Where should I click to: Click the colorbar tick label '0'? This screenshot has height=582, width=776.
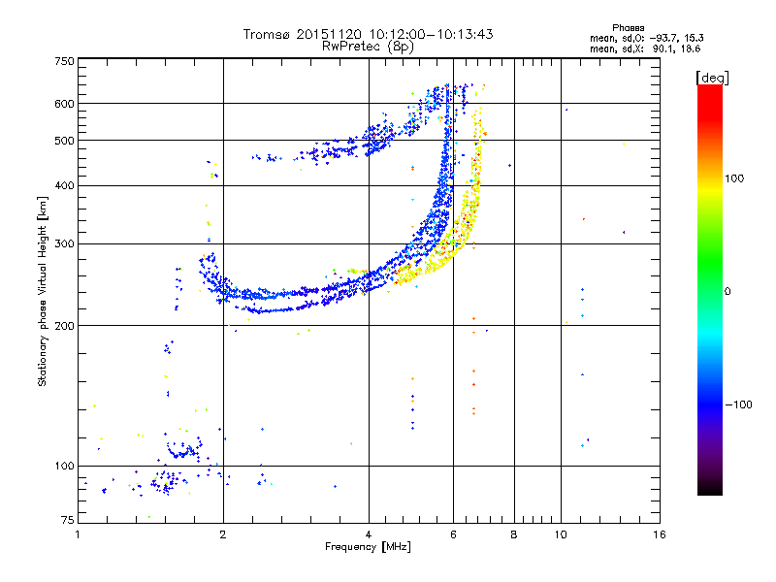coord(727,291)
